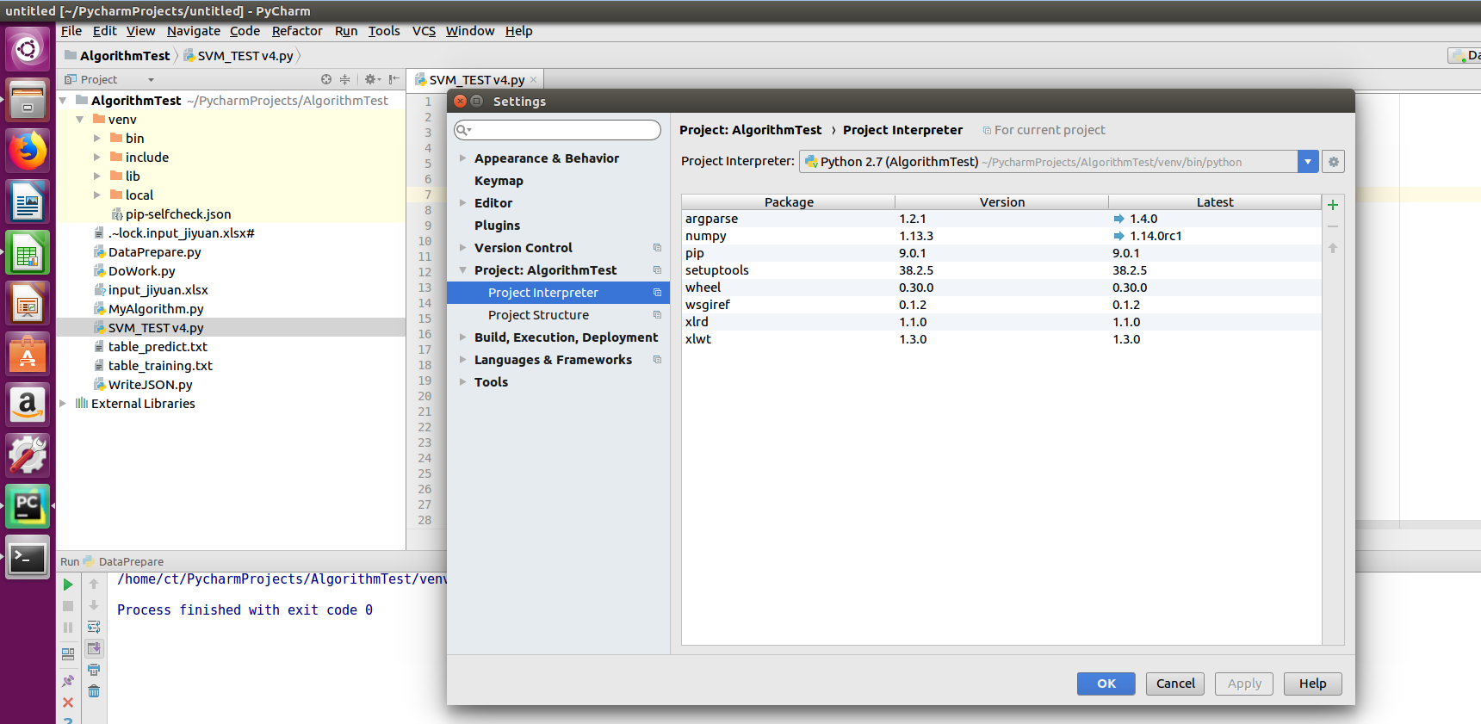Viewport: 1481px width, 724px height.
Task: Click the Settings search field
Action: tap(557, 130)
